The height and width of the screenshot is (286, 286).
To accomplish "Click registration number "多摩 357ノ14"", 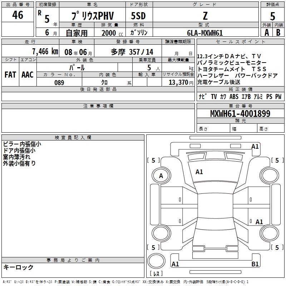I will tap(132, 52).
